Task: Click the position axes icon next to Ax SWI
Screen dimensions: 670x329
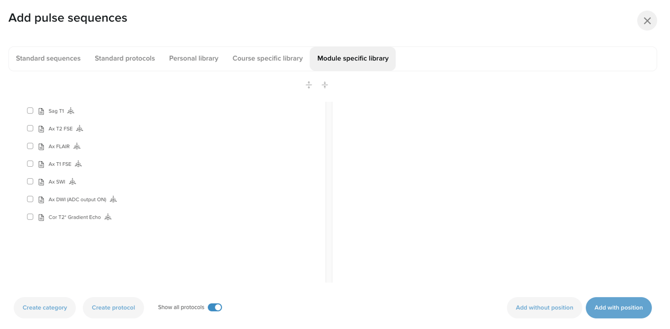Action: tap(72, 182)
